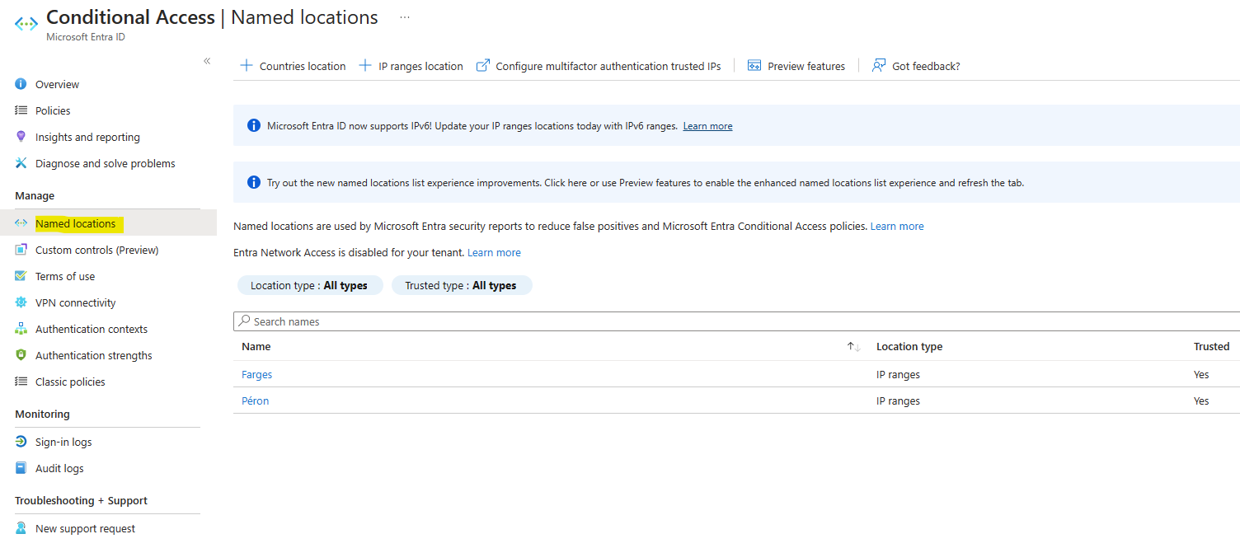Collapse the sidebar with double-chevron icon

(207, 61)
